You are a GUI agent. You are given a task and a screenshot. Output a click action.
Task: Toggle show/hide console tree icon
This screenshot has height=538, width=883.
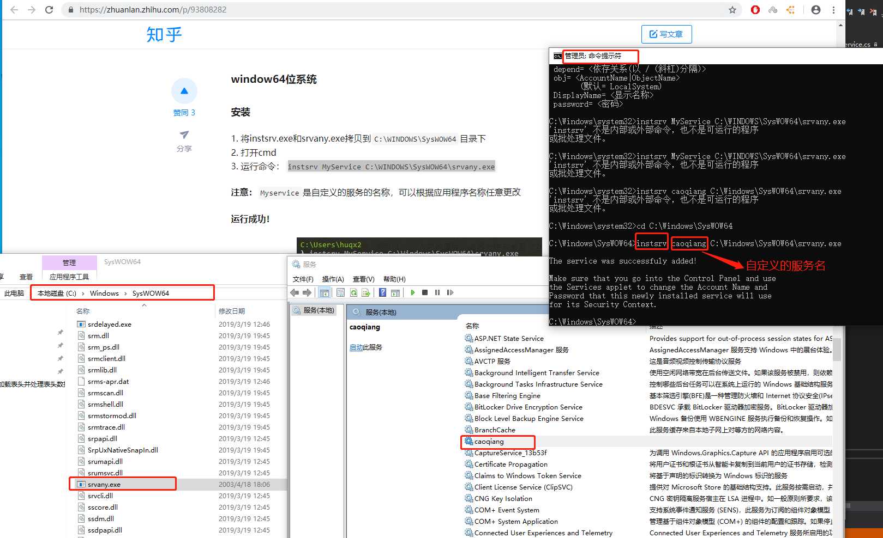(325, 292)
